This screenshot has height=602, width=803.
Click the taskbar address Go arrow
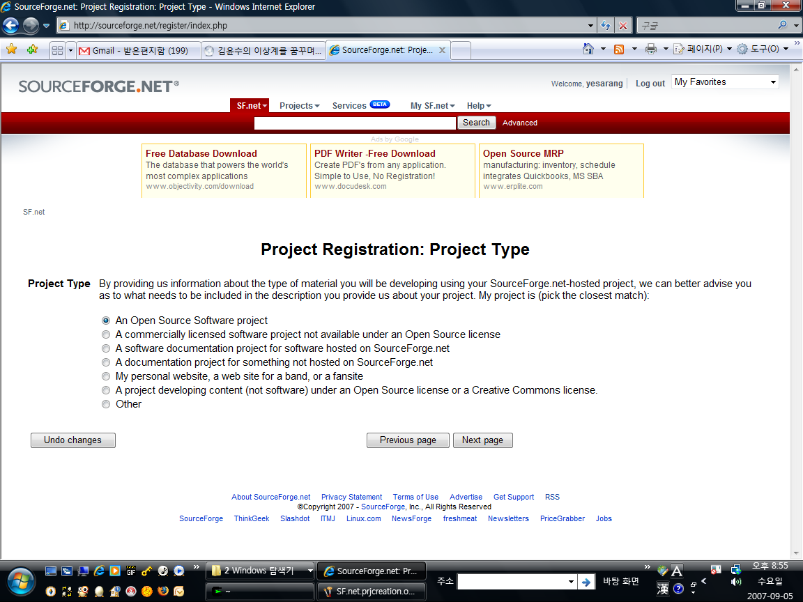586,582
